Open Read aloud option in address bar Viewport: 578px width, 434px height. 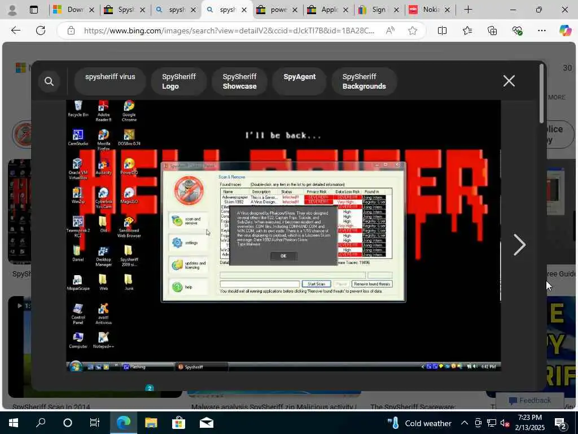[x=390, y=31]
